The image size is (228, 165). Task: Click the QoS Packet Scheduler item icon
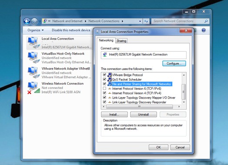pyautogui.click(x=110, y=79)
